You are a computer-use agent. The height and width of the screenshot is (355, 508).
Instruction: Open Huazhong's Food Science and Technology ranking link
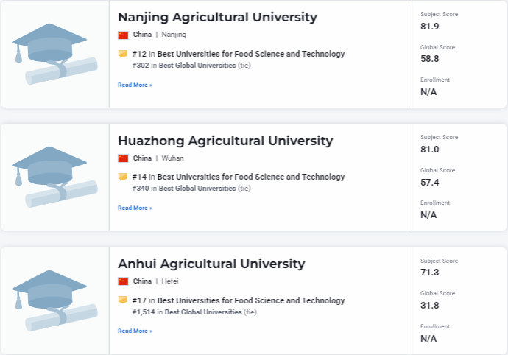[x=250, y=177]
